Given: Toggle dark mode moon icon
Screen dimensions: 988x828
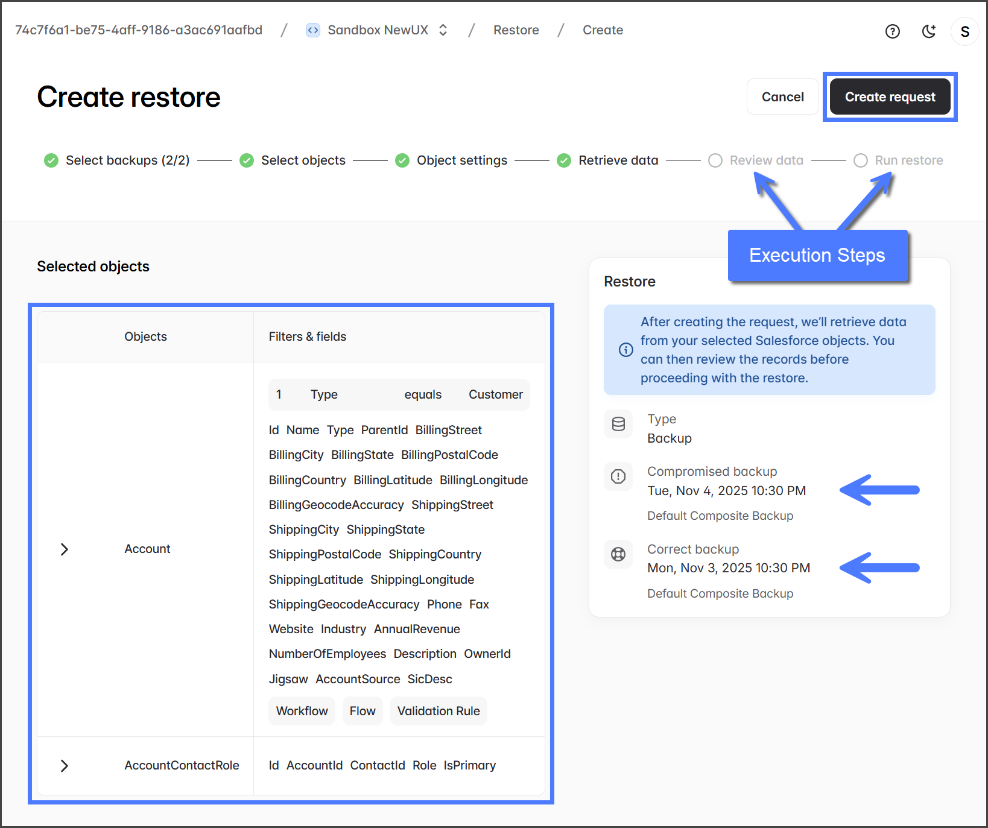Looking at the screenshot, I should (x=929, y=31).
